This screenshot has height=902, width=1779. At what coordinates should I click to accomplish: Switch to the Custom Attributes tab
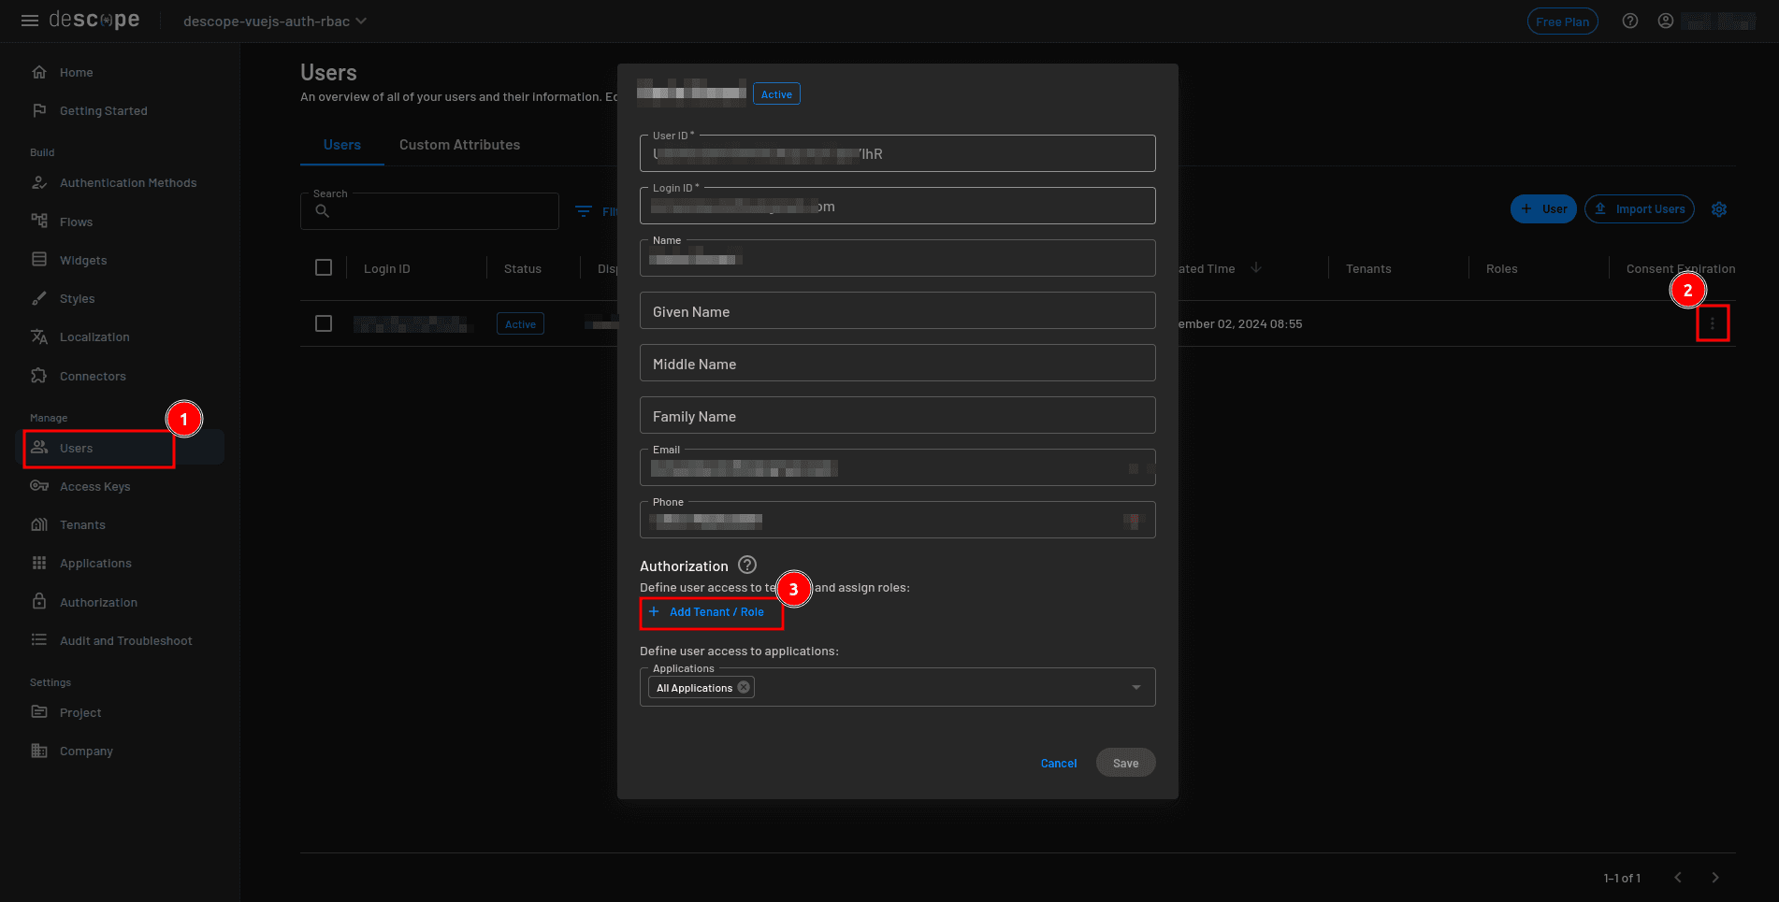click(x=459, y=144)
